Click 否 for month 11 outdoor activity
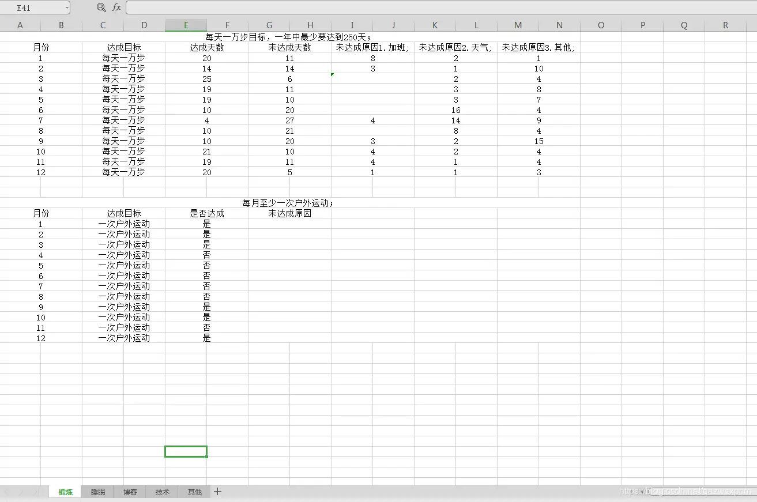The height and width of the screenshot is (502, 757). (207, 327)
